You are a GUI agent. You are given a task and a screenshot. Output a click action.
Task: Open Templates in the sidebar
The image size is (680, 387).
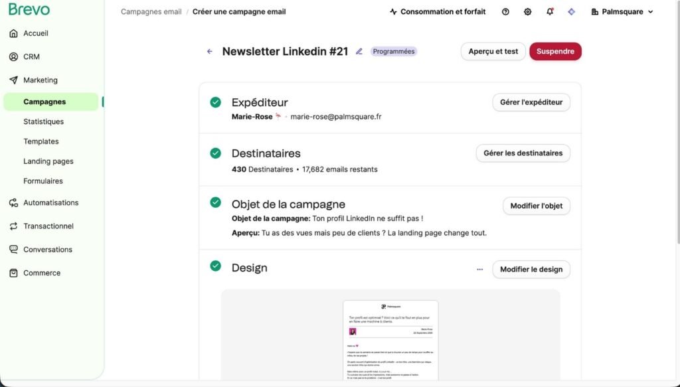41,141
